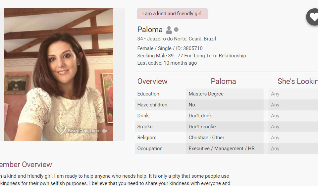318x186 pixels.
Task: Select the She's Looking For column header
Action: (x=297, y=81)
